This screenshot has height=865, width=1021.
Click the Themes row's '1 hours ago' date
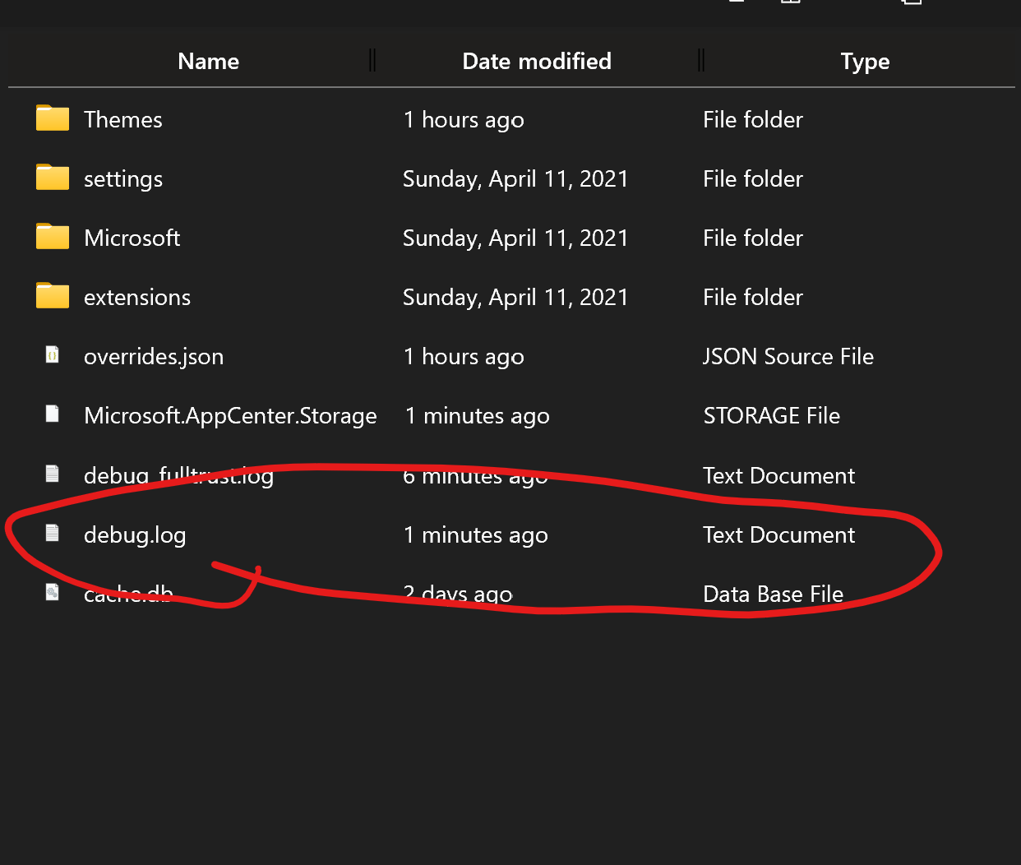coord(464,120)
